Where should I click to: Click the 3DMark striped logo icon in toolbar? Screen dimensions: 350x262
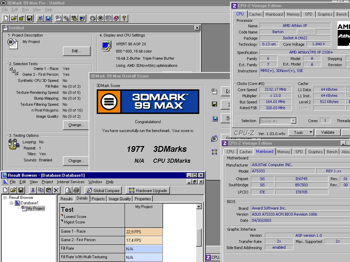pyautogui.click(x=100, y=18)
